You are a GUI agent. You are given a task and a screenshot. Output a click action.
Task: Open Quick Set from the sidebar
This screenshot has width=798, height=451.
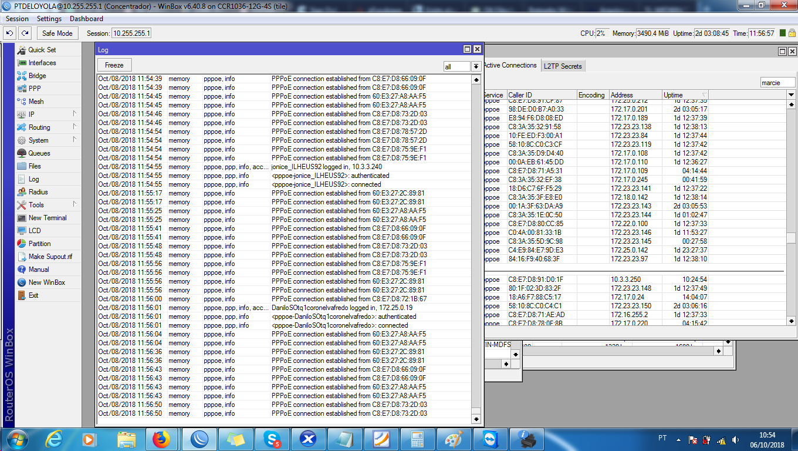click(x=42, y=50)
